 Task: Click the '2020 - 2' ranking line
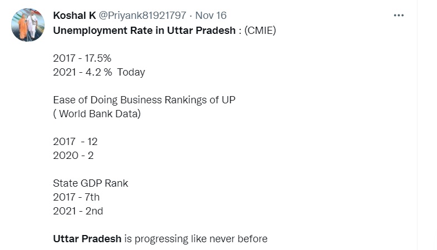(x=73, y=156)
